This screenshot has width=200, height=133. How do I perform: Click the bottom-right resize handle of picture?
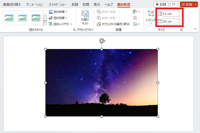click(158, 116)
